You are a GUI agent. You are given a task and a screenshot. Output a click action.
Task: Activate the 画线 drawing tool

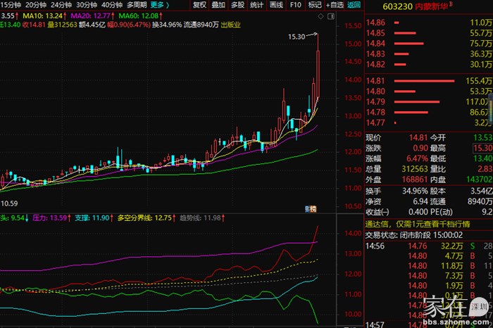[x=276, y=4]
